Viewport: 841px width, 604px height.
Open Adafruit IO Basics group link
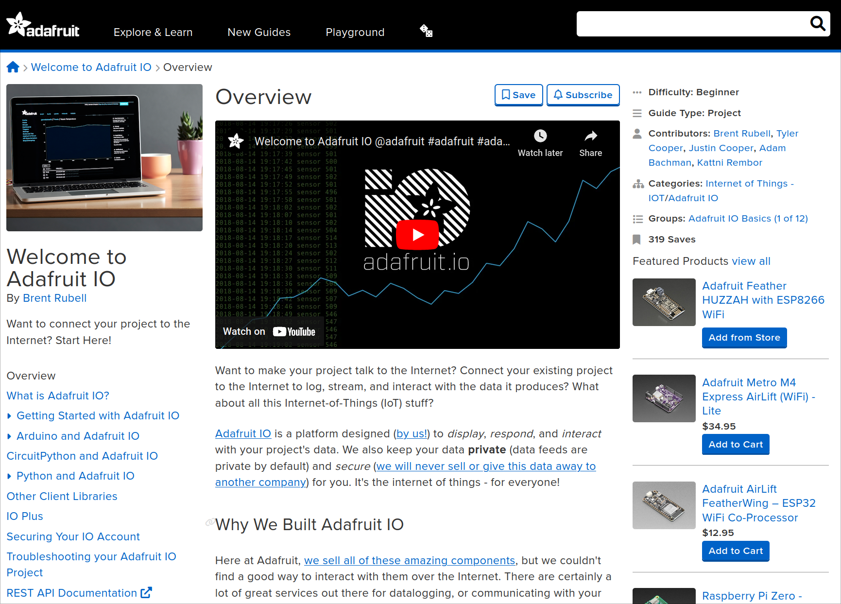(748, 218)
